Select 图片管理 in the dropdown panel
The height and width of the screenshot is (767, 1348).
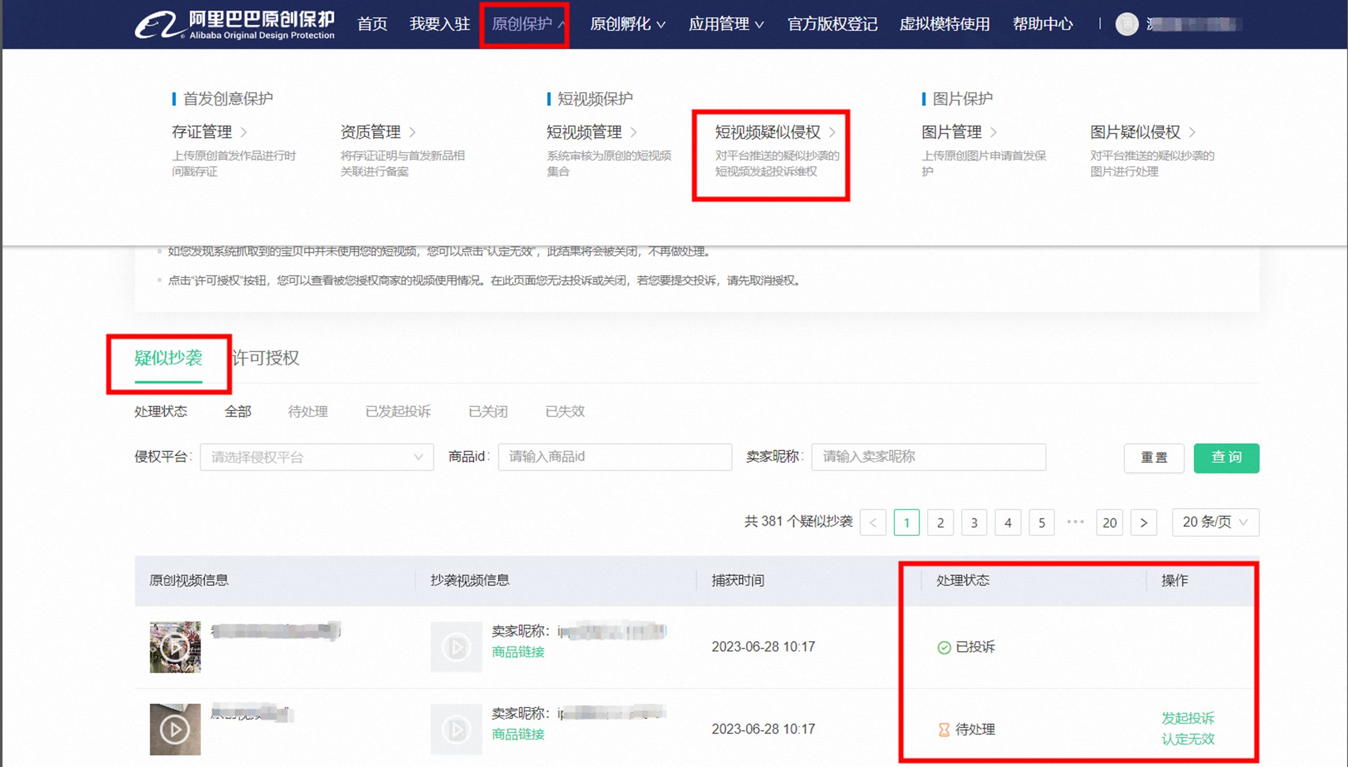[x=952, y=132]
